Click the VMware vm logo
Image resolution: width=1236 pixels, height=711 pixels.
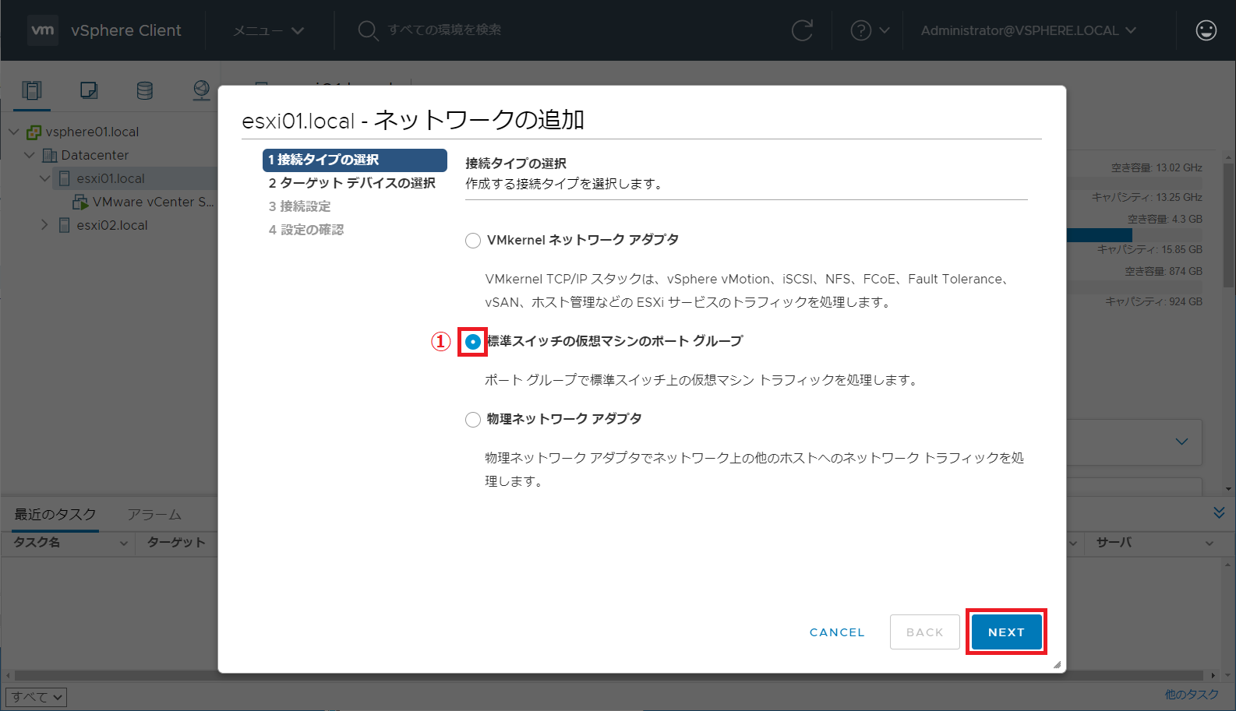[x=42, y=30]
